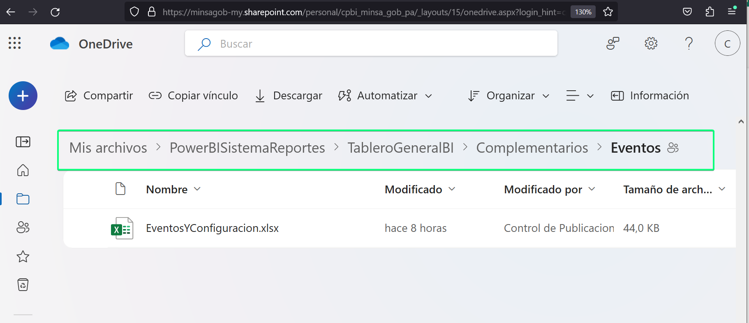This screenshot has width=749, height=323.
Task: Click the Buscar search field
Action: coord(371,44)
